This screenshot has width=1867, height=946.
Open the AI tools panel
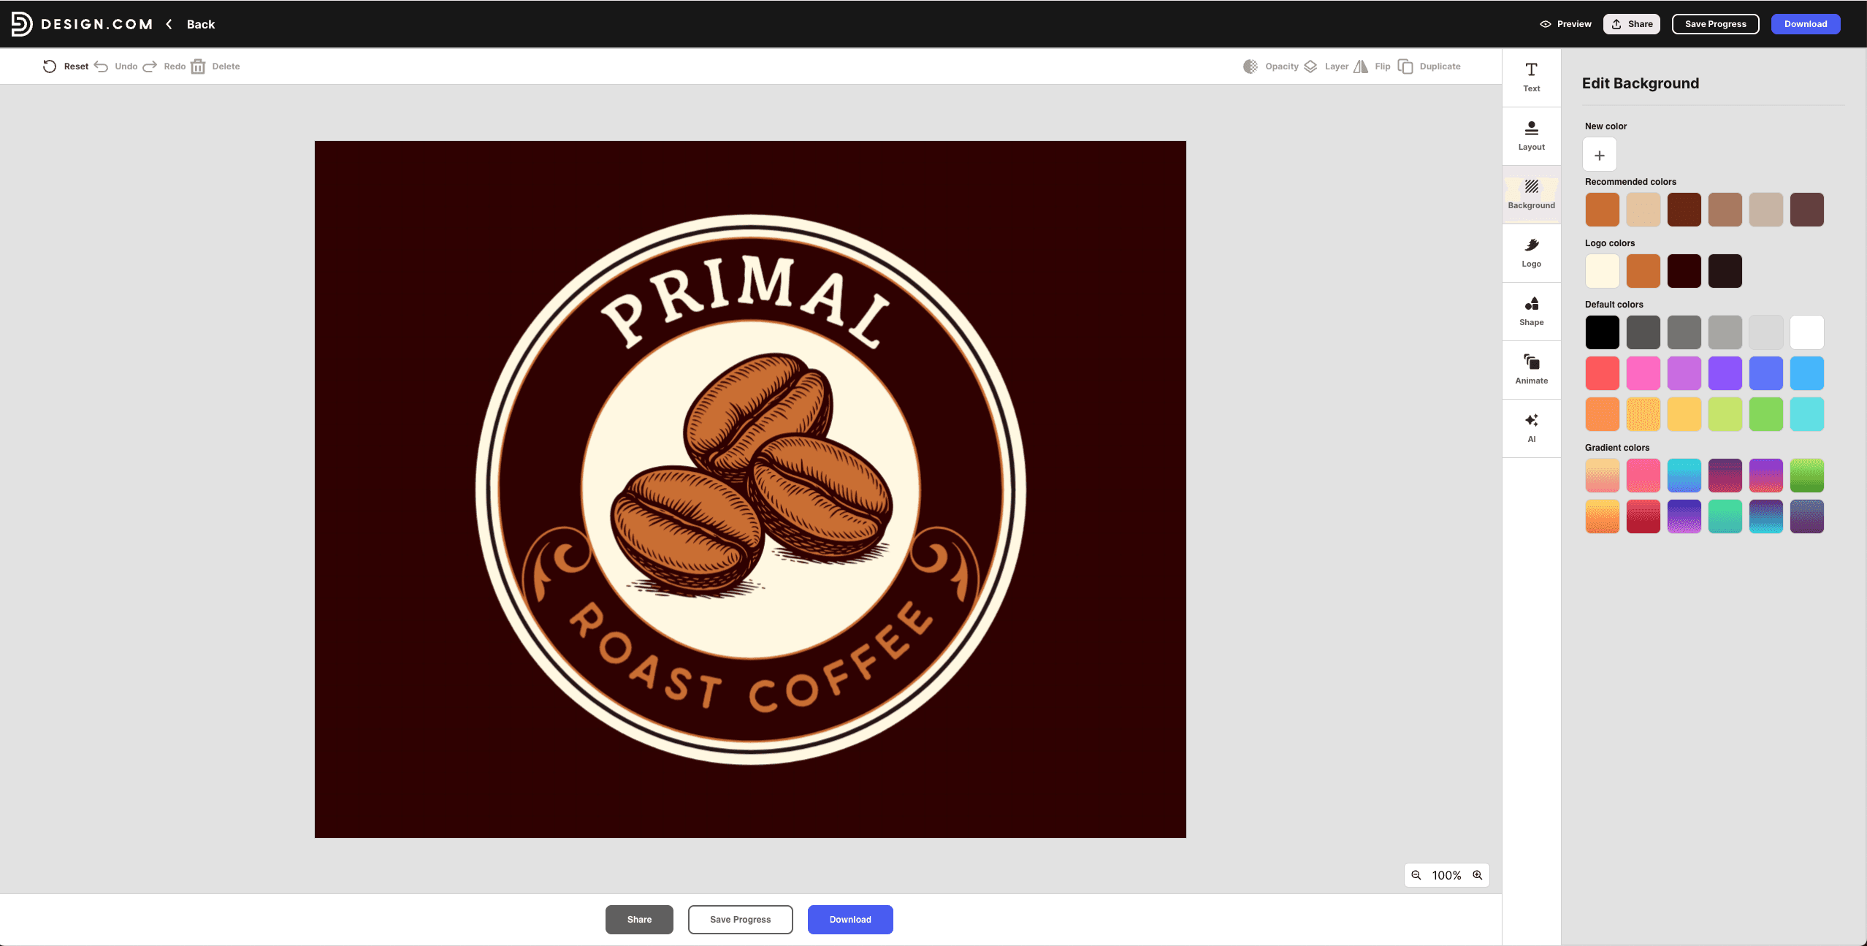pos(1531,428)
